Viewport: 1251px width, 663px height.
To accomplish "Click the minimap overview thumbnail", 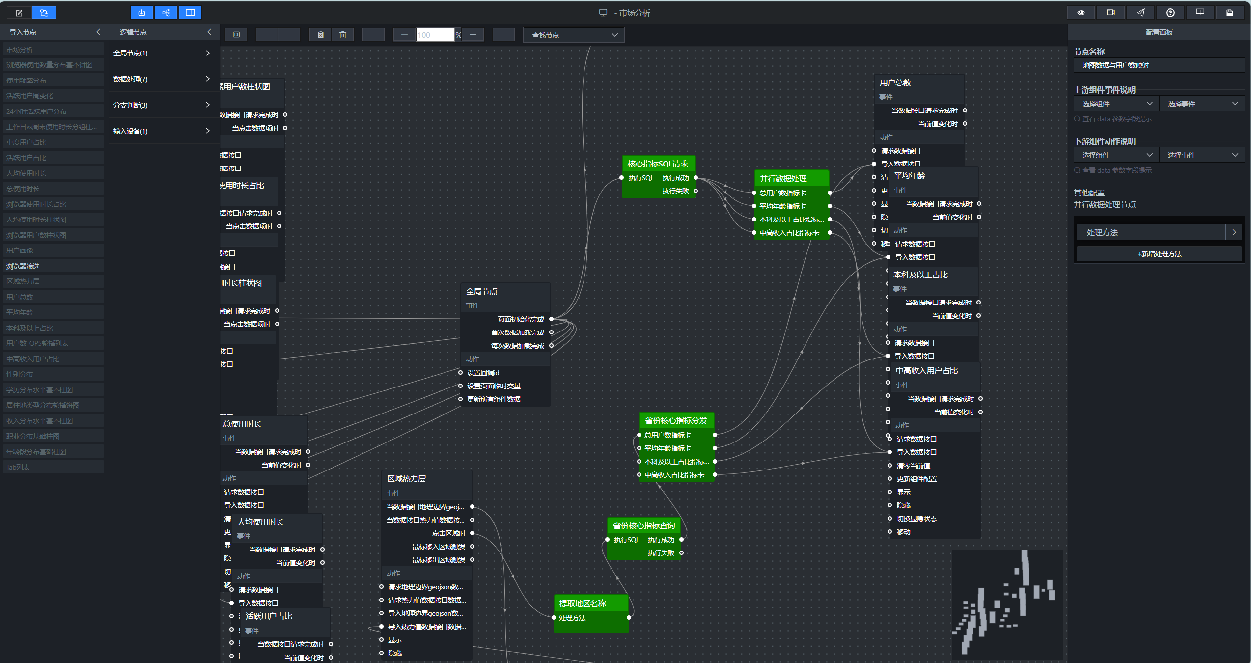I will (1007, 605).
